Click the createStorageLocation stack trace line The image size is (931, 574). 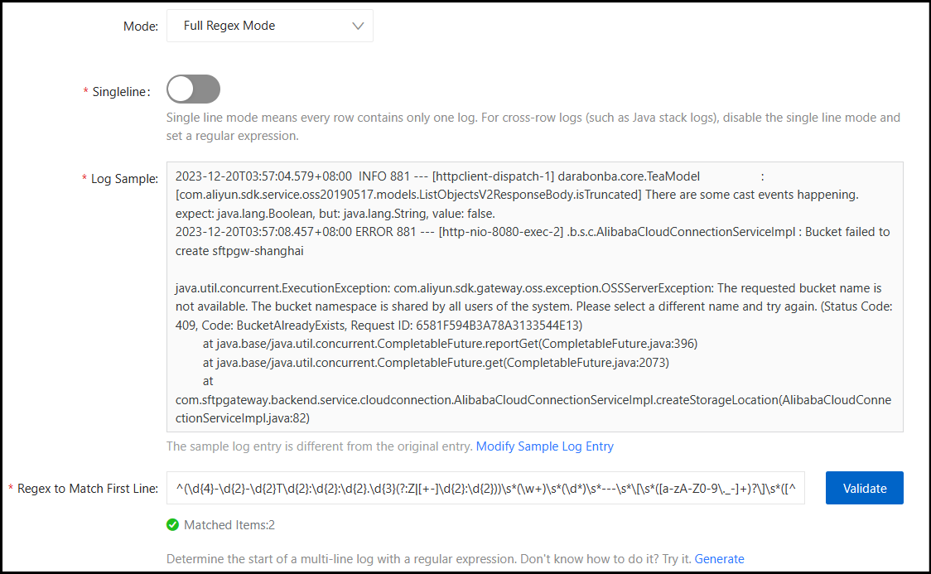pos(532,400)
